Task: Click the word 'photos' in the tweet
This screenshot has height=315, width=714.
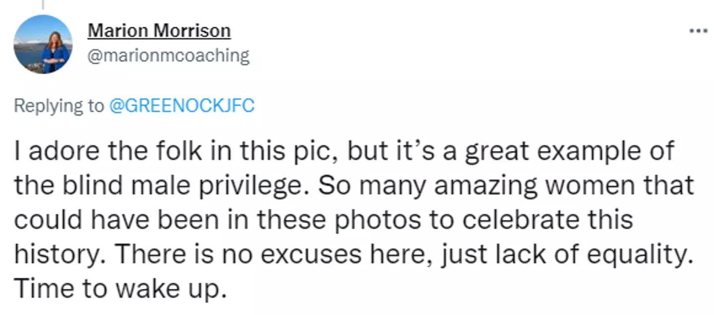Action: tap(378, 219)
